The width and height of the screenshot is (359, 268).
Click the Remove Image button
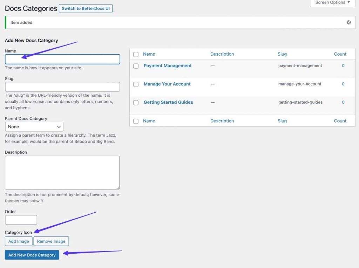pos(51,241)
